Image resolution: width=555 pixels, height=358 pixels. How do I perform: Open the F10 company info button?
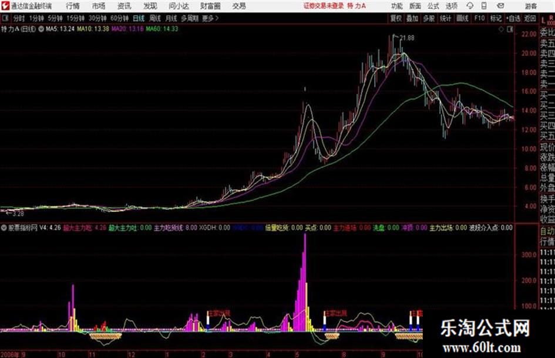pos(479,18)
